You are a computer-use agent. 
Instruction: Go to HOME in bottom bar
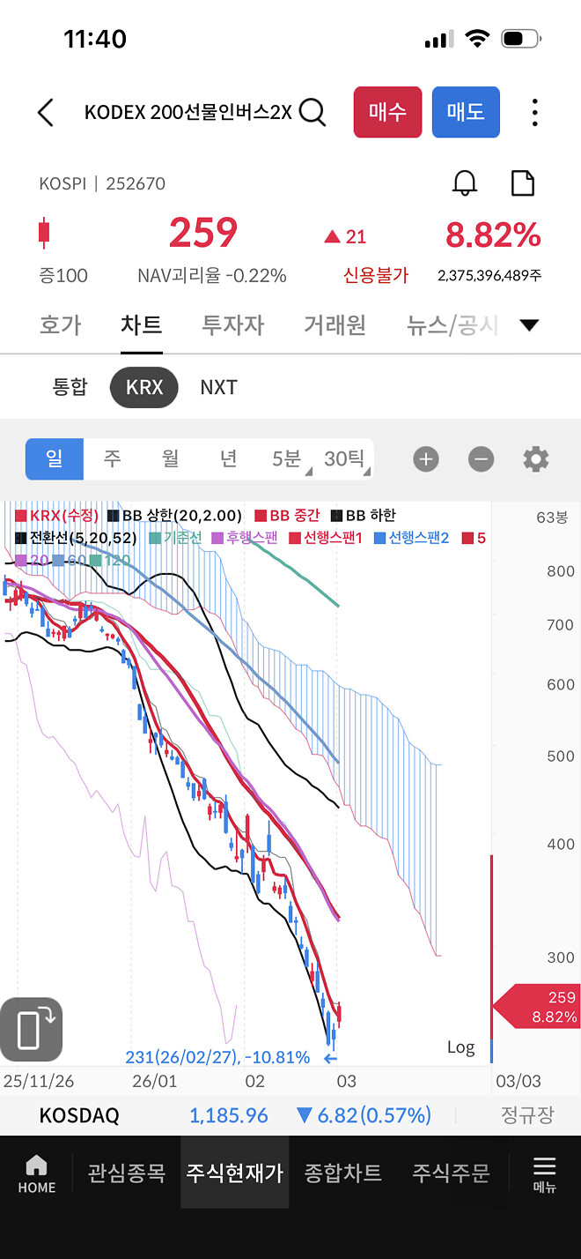click(x=37, y=1174)
